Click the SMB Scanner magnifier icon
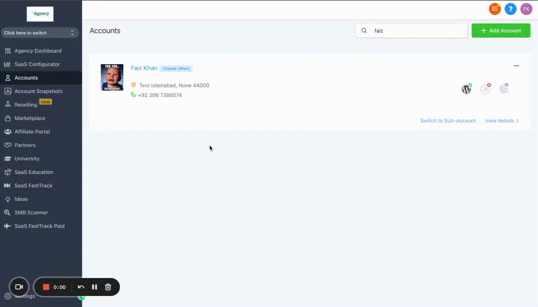The width and height of the screenshot is (538, 307). [x=7, y=212]
